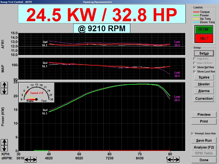Click the DynoLog Dynamometer title text

98,2
